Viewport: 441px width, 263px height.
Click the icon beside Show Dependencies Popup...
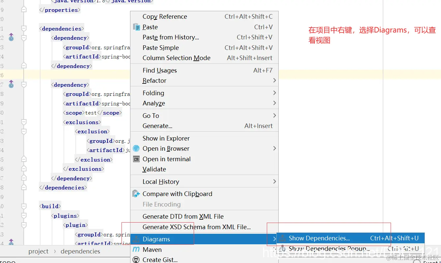282,249
